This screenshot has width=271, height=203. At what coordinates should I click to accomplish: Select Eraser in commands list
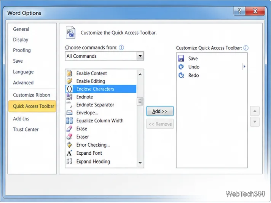point(101,136)
